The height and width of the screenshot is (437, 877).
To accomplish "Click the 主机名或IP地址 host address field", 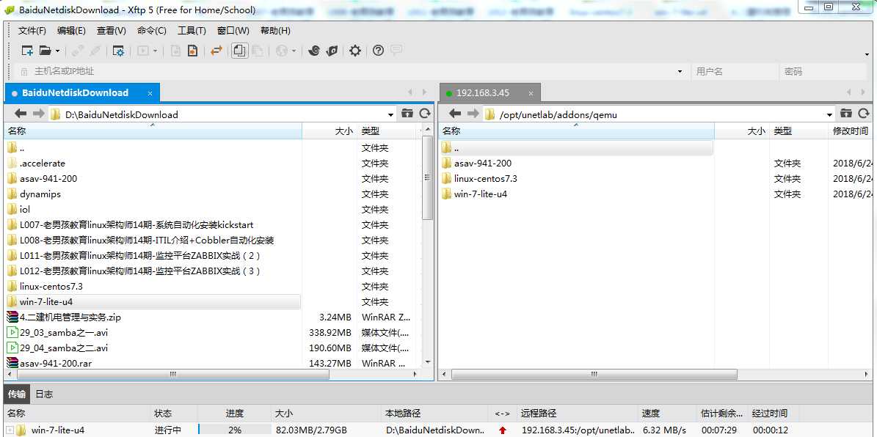I will point(352,72).
